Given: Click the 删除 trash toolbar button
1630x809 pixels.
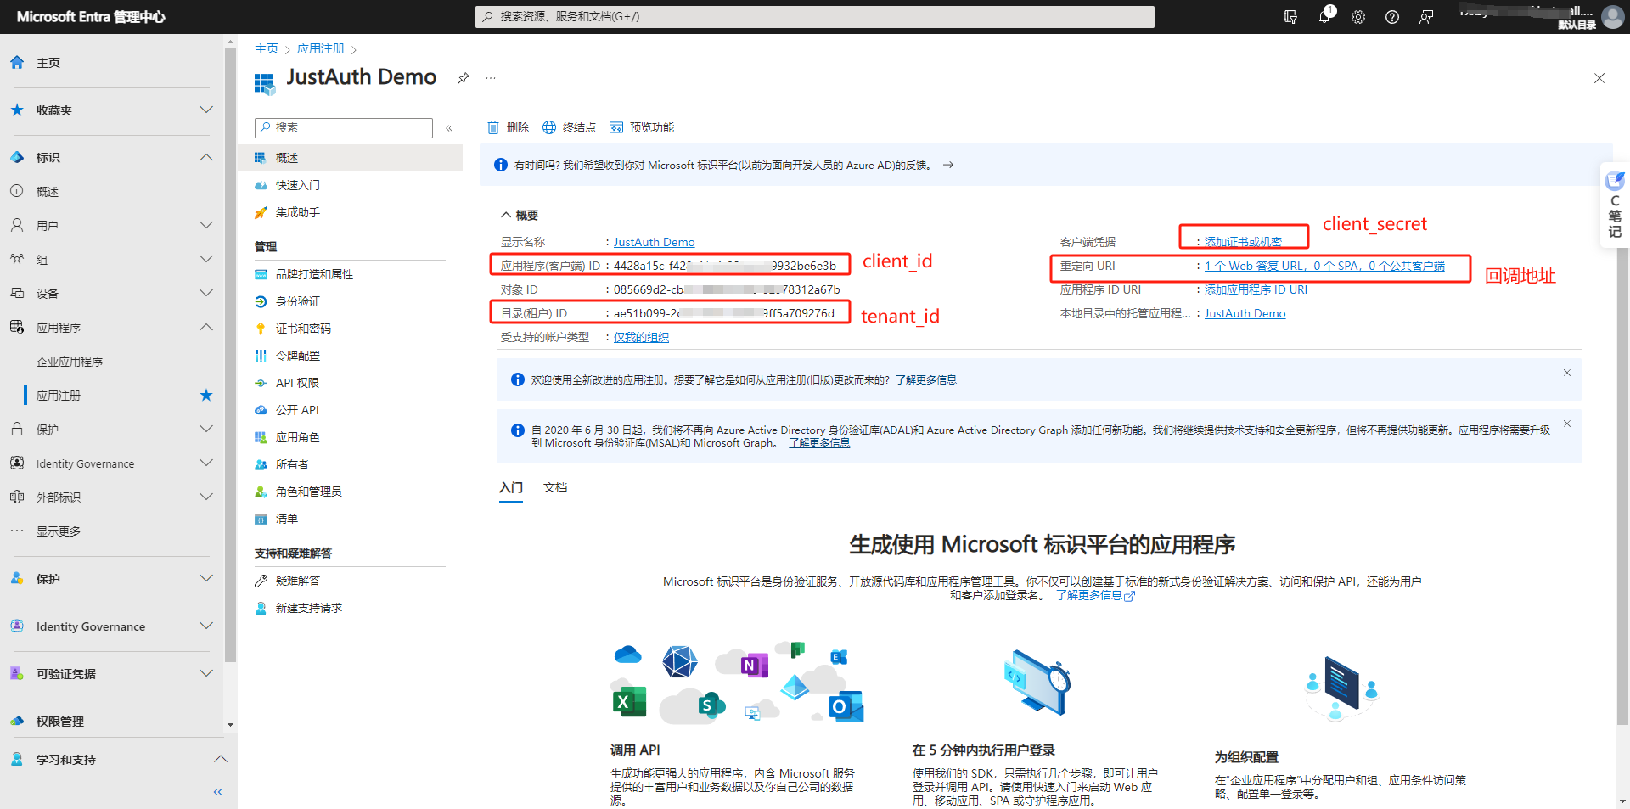Looking at the screenshot, I should click(x=508, y=127).
